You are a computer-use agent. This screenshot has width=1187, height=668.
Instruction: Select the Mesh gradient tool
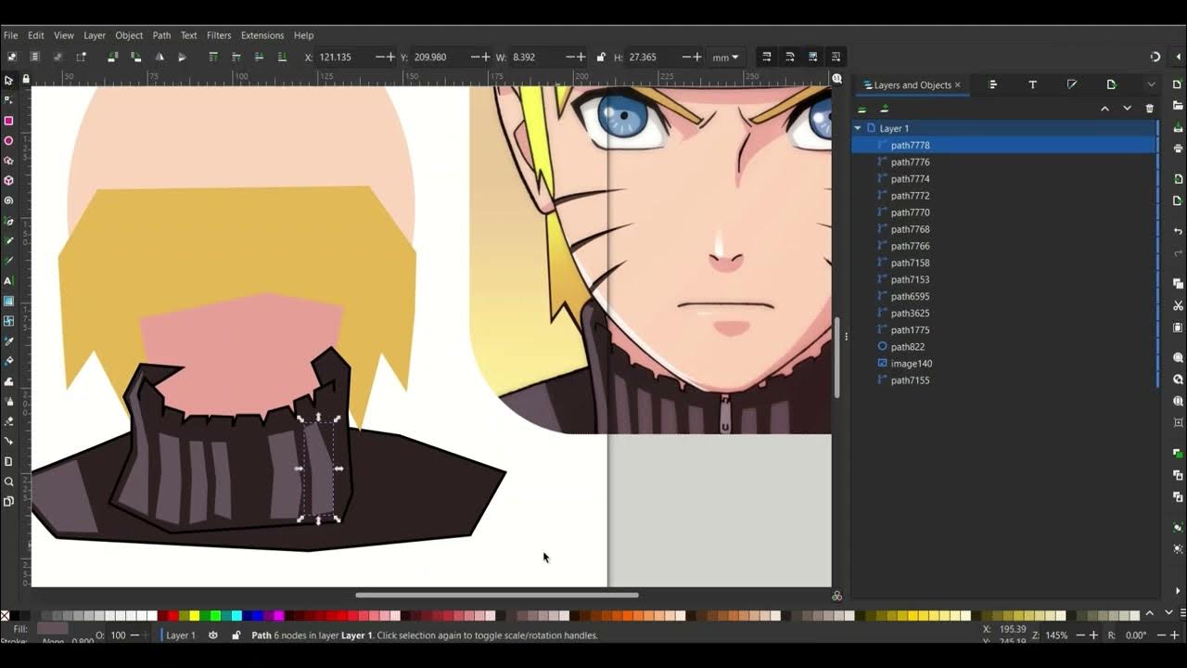pyautogui.click(x=8, y=321)
